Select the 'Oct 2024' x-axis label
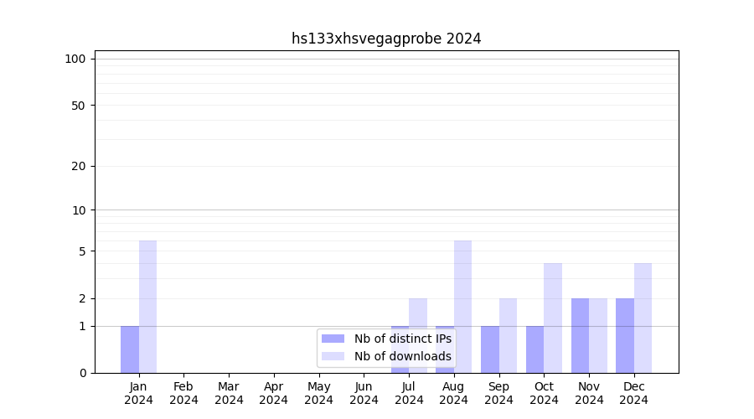This screenshot has height=419, width=754. point(544,393)
